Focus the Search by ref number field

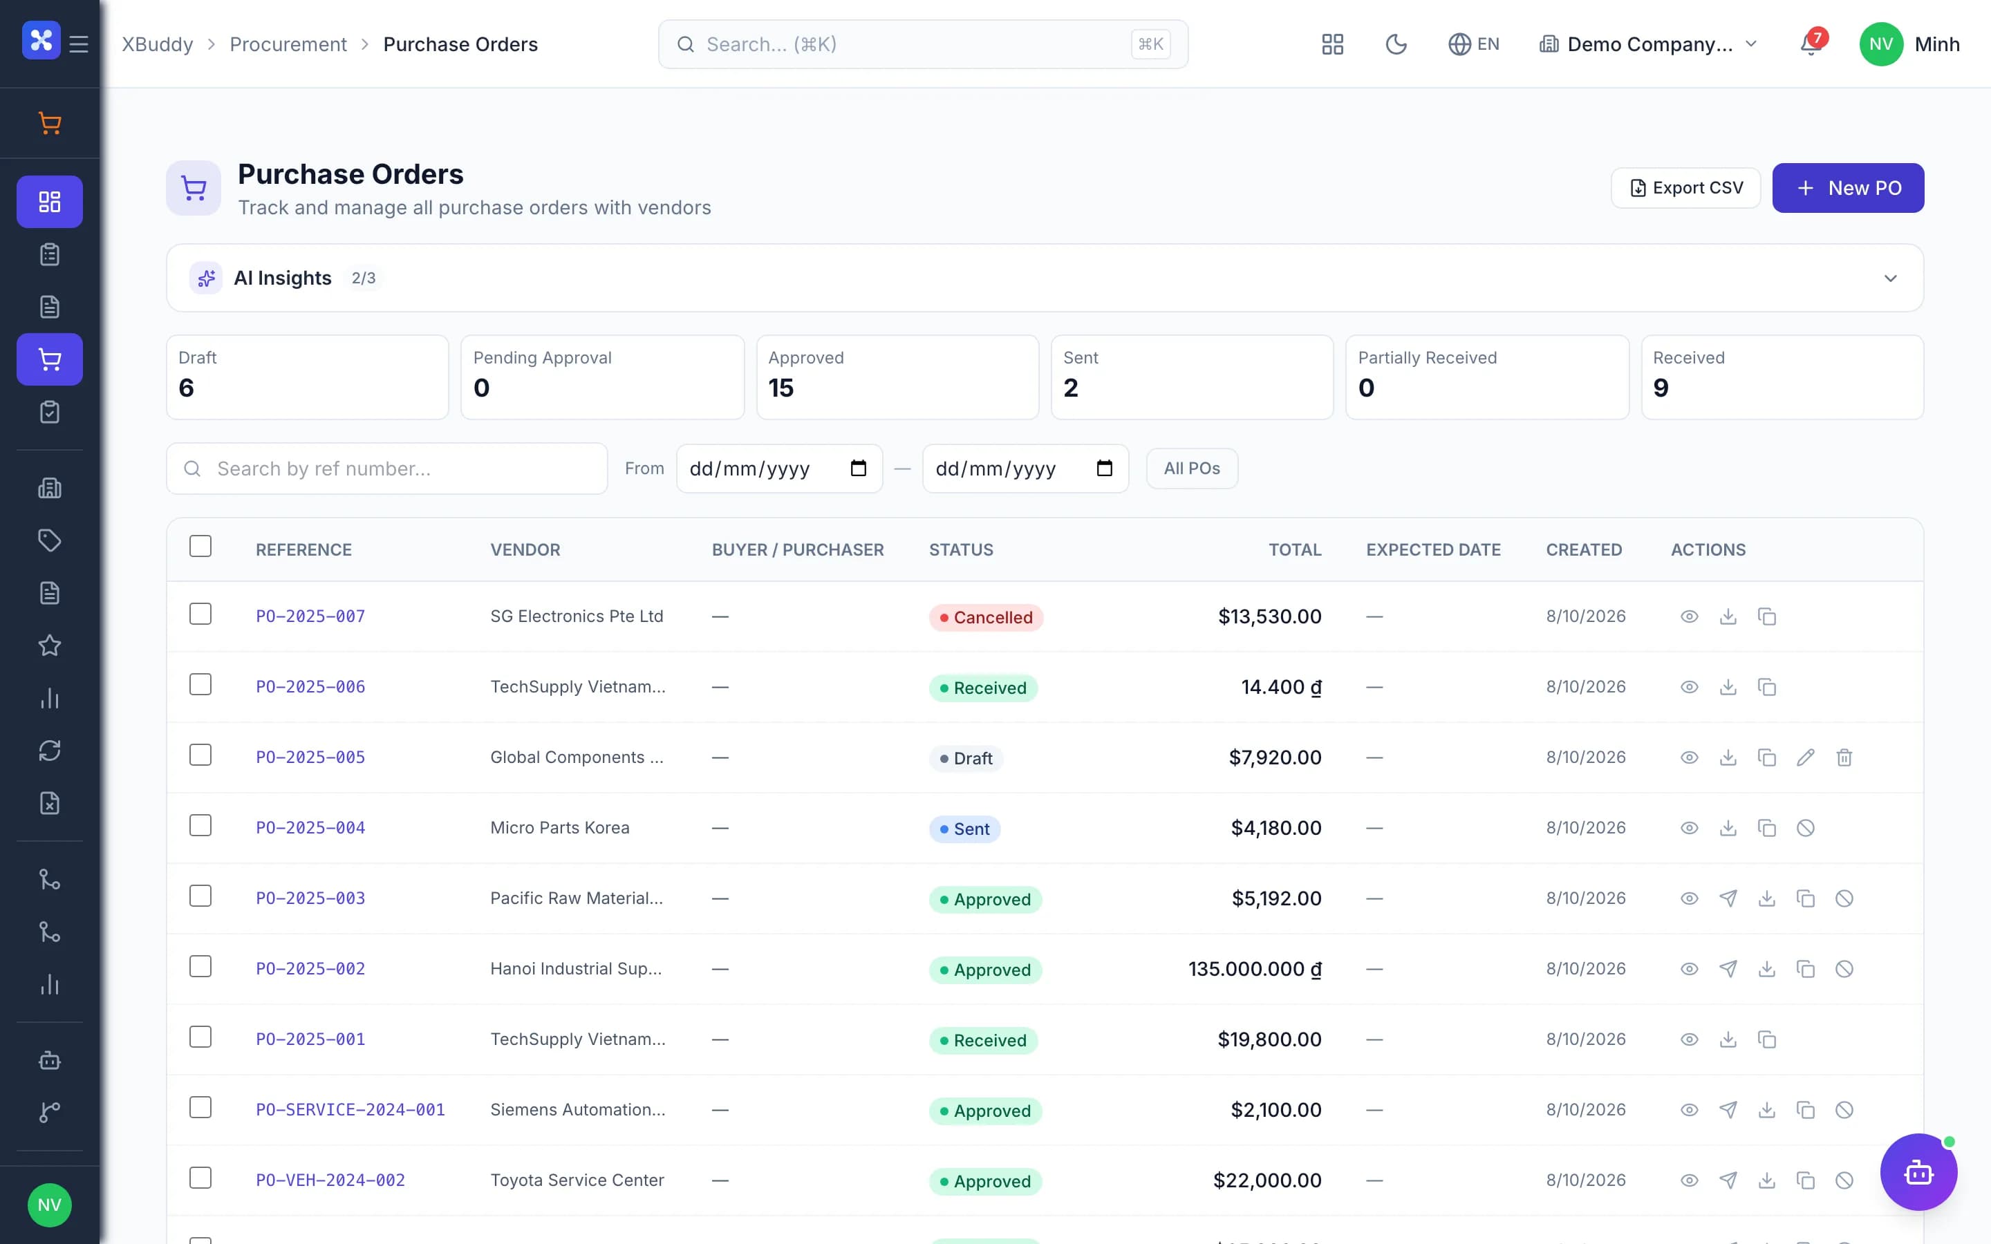386,468
